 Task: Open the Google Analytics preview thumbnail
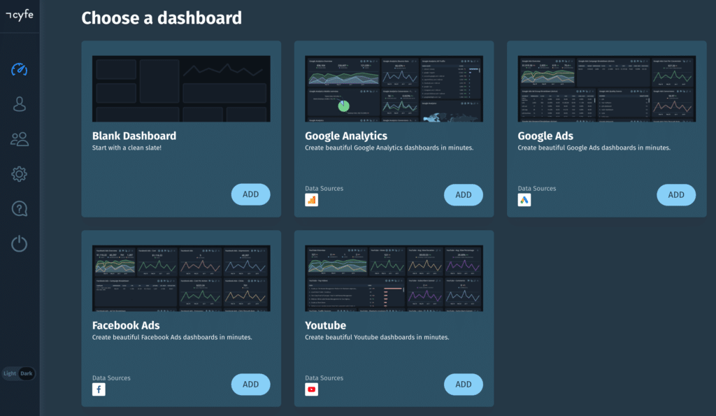point(394,89)
